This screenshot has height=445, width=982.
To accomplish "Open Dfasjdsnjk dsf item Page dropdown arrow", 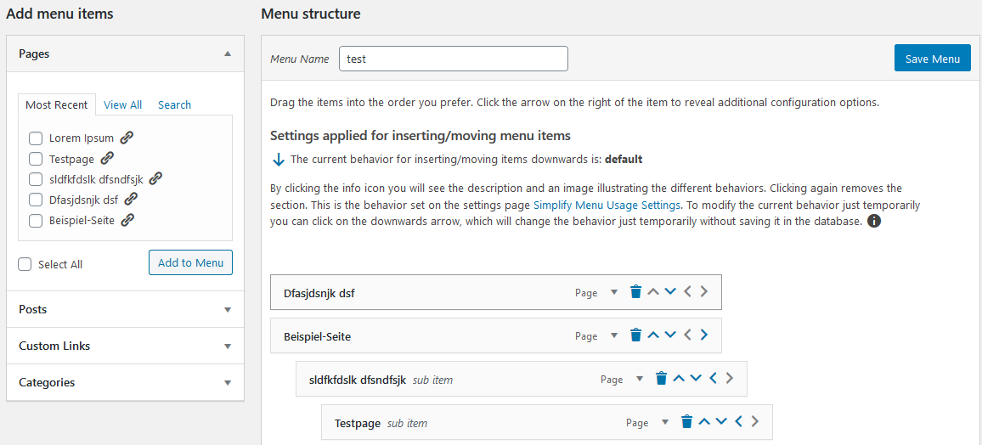I will (614, 293).
